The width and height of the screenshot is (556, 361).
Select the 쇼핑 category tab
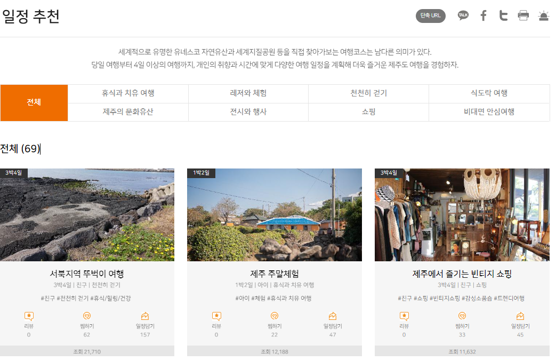coord(368,113)
